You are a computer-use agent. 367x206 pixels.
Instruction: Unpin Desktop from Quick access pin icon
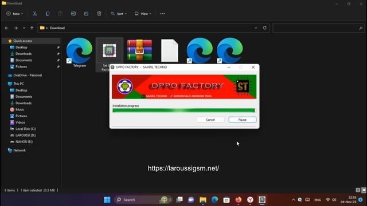pyautogui.click(x=58, y=47)
